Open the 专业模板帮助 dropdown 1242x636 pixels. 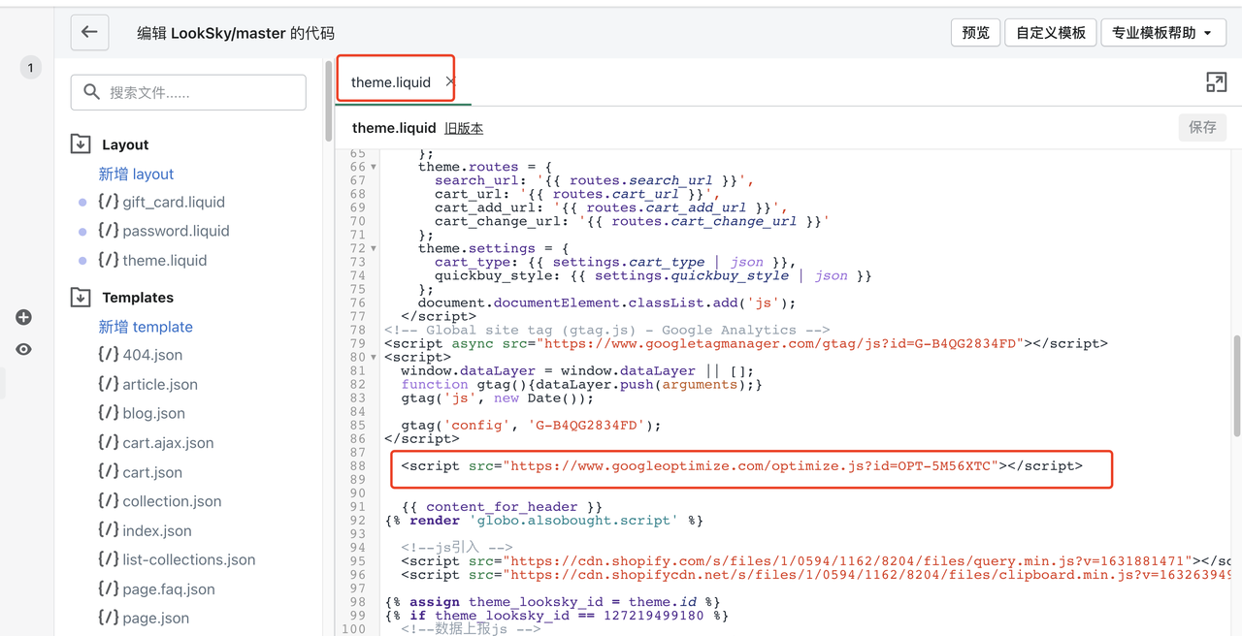click(x=1161, y=33)
